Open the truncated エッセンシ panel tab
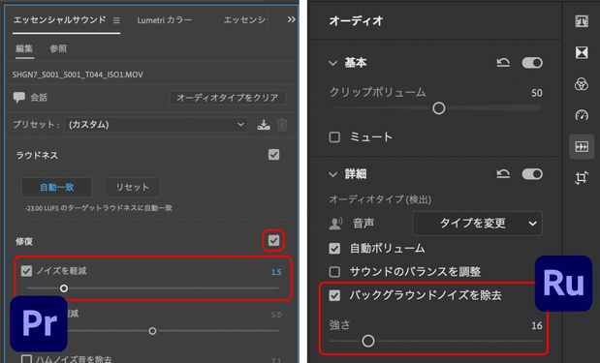The image size is (600, 363). click(245, 20)
